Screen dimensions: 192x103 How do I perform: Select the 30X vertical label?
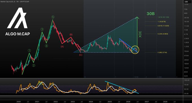pos(140,34)
